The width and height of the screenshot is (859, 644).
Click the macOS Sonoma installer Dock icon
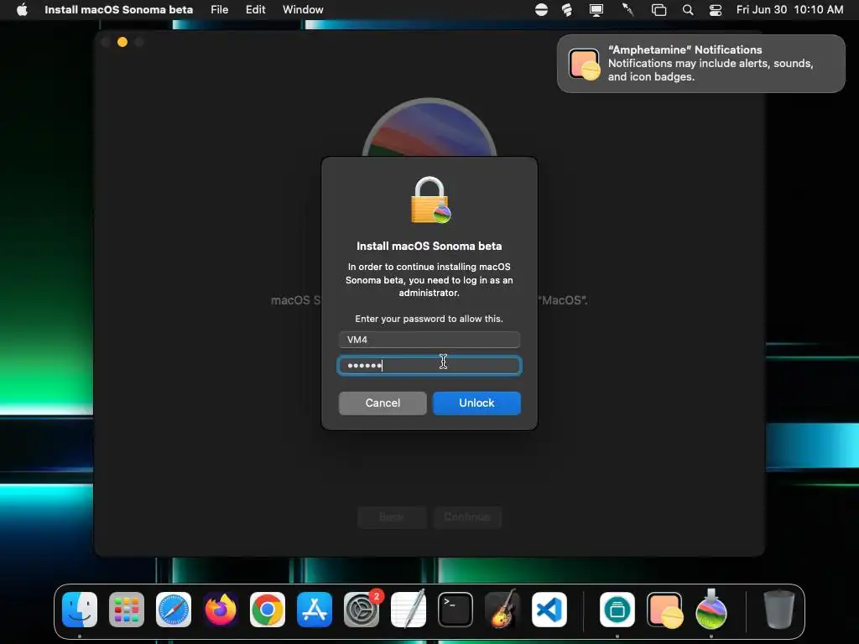click(x=711, y=610)
